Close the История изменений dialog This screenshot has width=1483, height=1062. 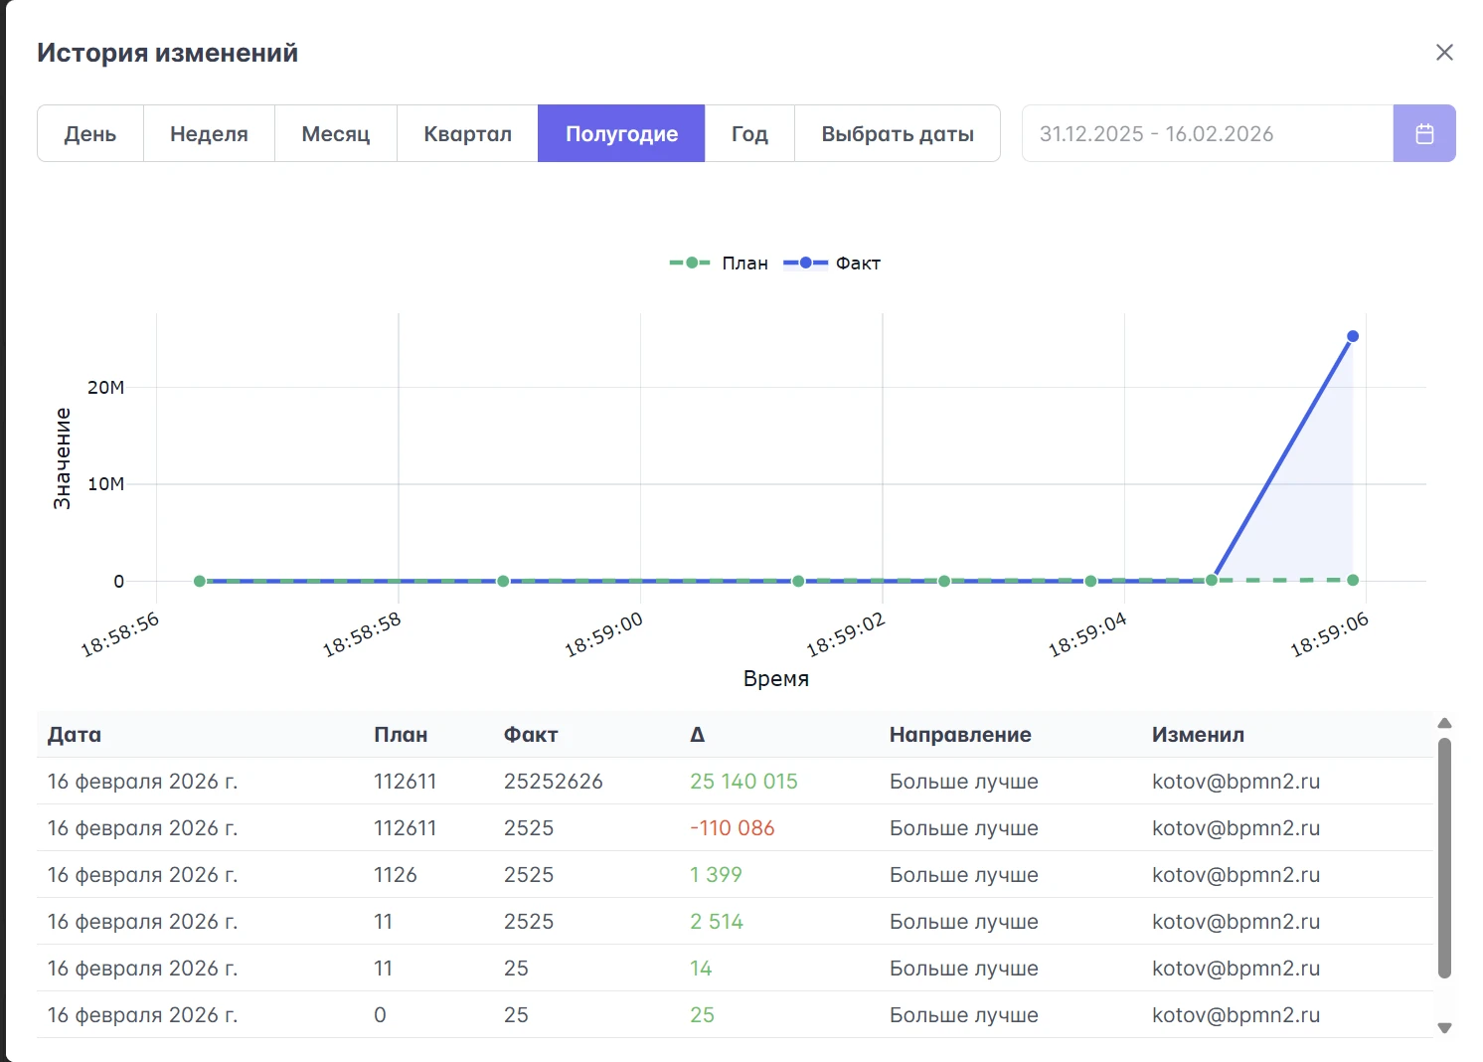click(x=1444, y=53)
